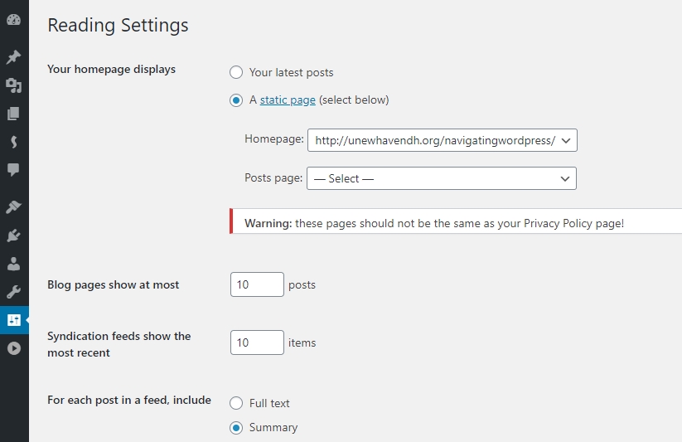This screenshot has width=682, height=442.
Task: Open Tools via the wrench icon
Action: (13, 292)
